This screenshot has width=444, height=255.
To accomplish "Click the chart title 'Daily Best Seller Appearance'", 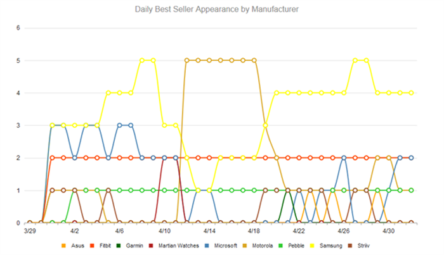I will 217,9.
